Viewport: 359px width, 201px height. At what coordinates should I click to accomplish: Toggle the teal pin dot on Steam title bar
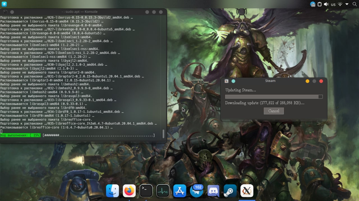pos(233,81)
